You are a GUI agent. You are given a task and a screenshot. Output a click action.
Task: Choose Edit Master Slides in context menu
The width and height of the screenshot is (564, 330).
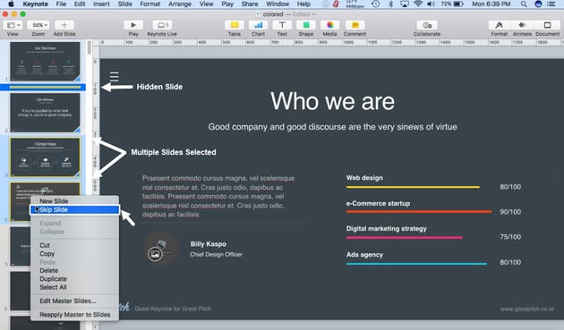[x=74, y=300]
